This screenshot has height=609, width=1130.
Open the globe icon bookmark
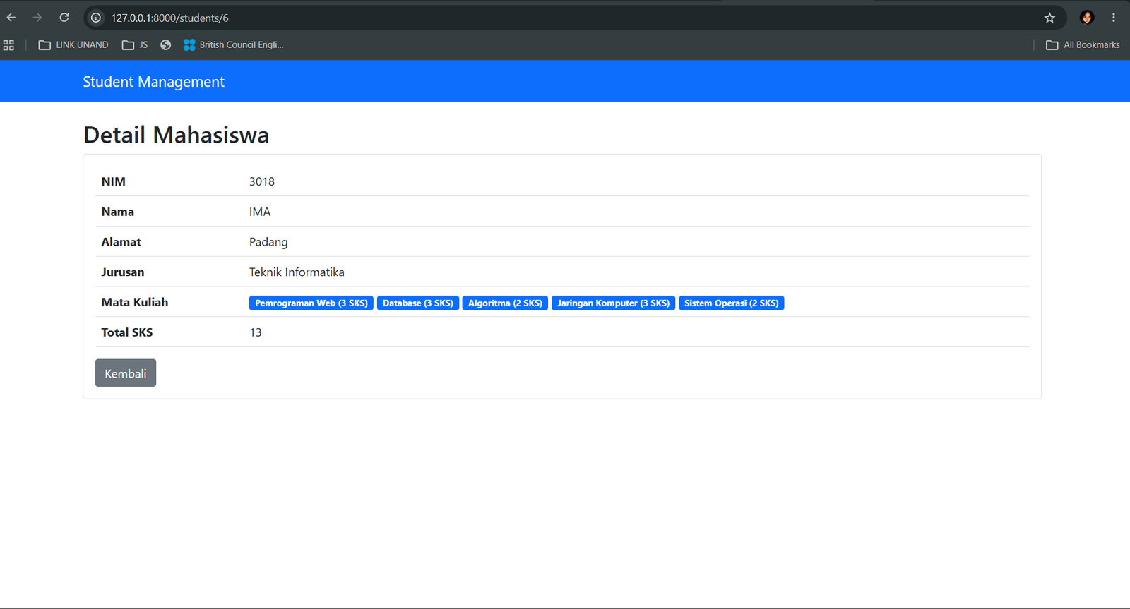coord(166,45)
